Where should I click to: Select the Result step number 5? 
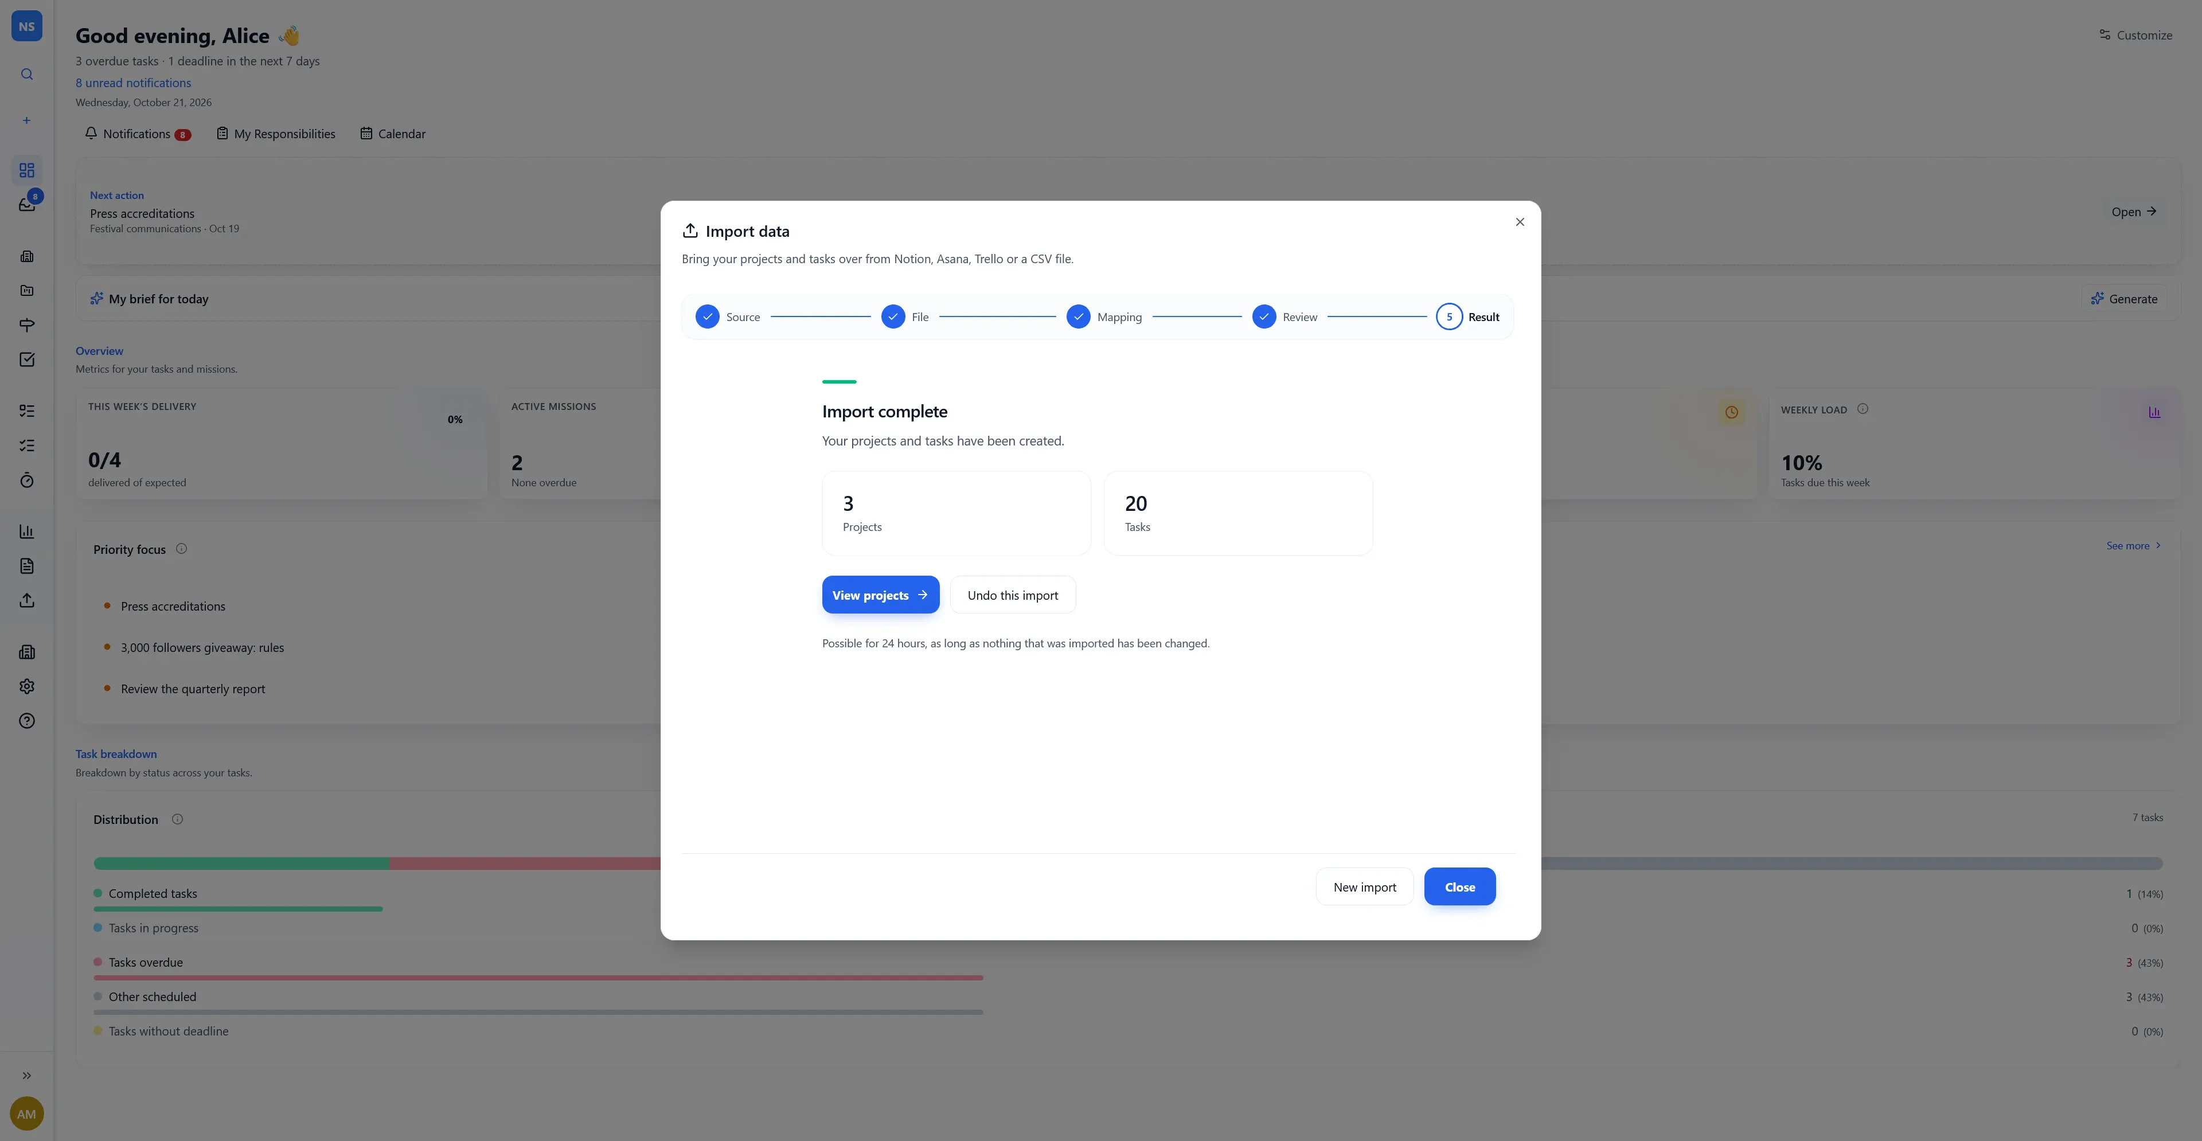[1468, 317]
